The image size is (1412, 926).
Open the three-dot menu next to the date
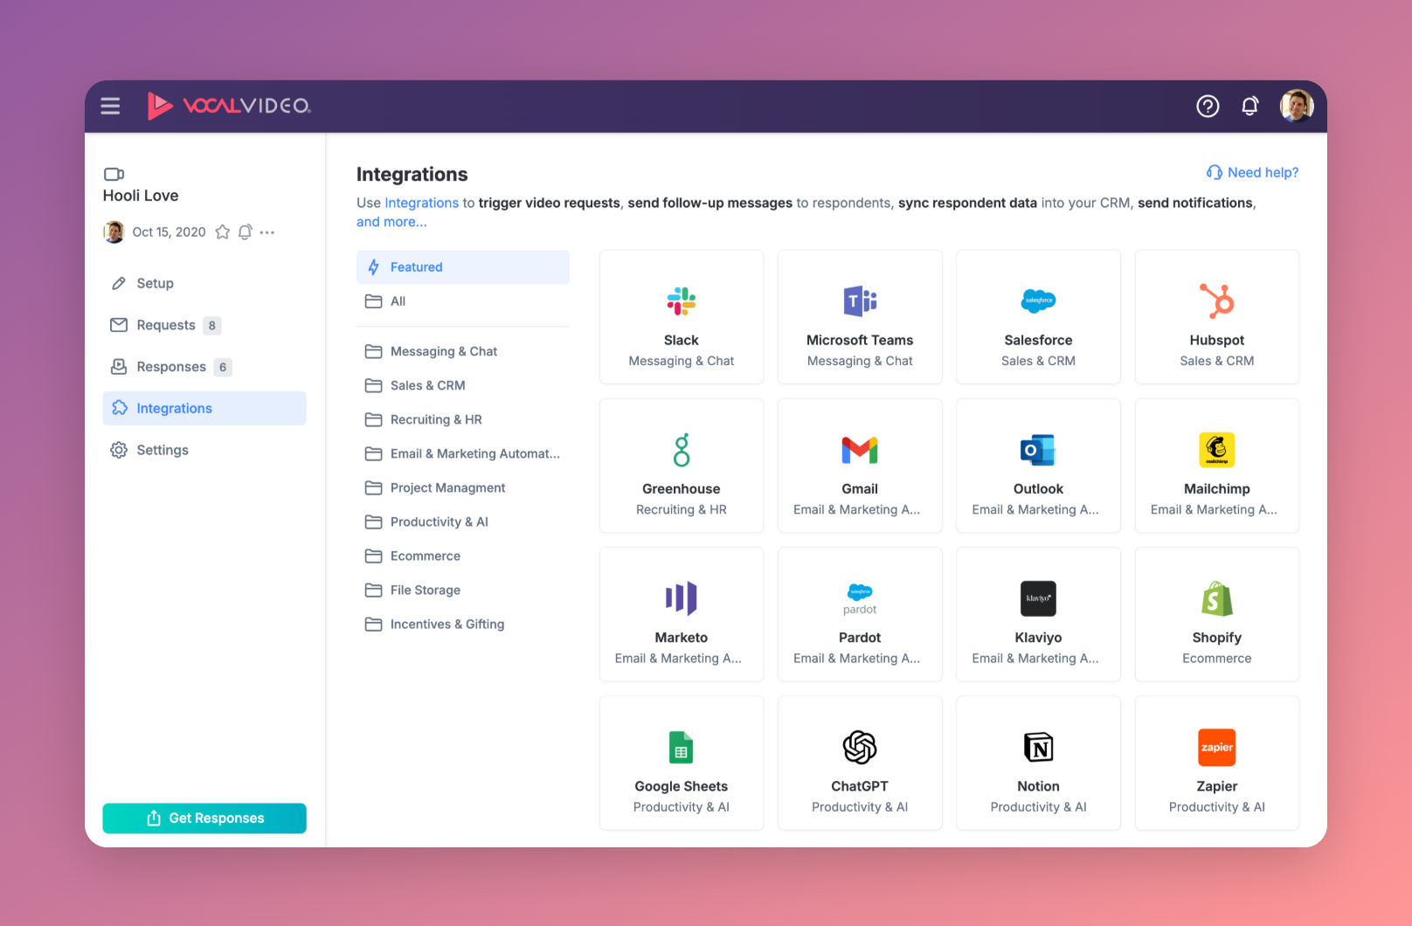(x=267, y=232)
